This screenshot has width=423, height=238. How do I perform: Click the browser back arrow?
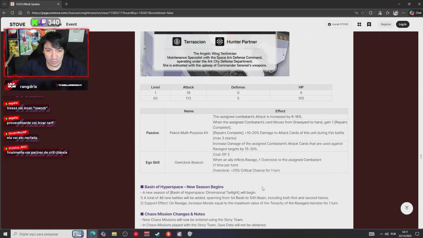pyautogui.click(x=4, y=13)
